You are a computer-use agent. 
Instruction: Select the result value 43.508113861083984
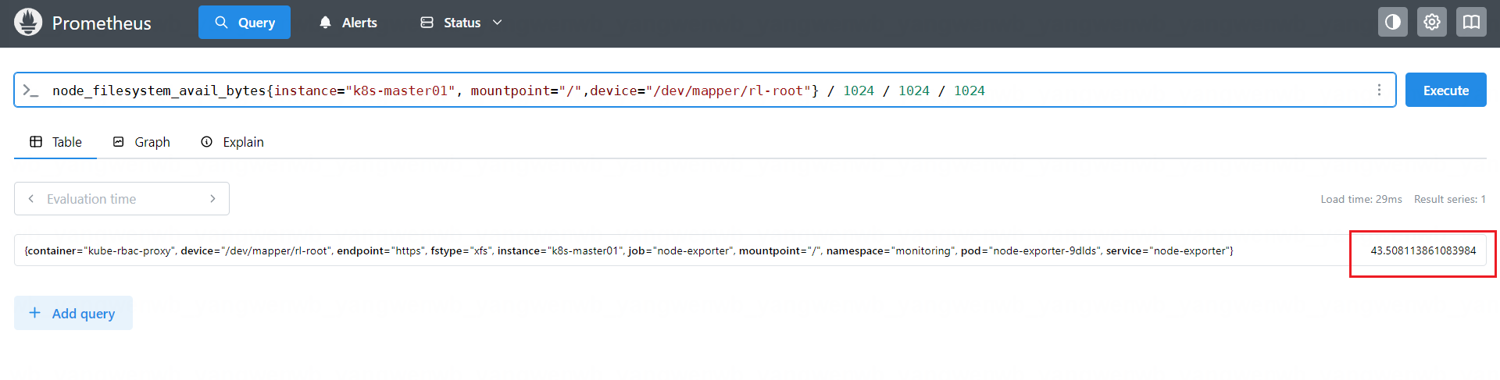(x=1423, y=250)
